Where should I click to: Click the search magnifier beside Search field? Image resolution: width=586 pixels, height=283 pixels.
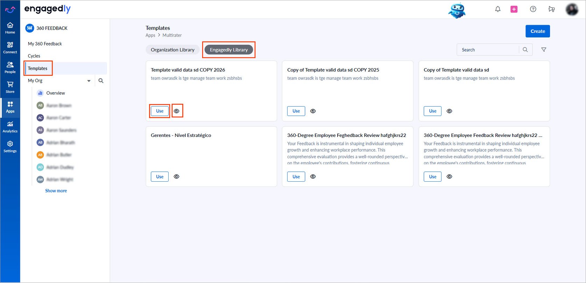pos(525,50)
